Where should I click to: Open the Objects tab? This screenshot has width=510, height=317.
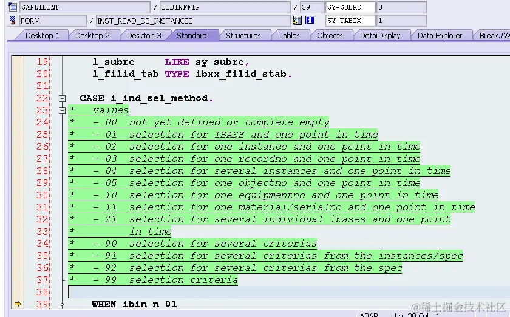click(x=330, y=35)
